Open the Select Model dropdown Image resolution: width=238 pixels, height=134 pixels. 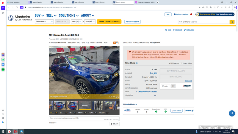click(62, 21)
